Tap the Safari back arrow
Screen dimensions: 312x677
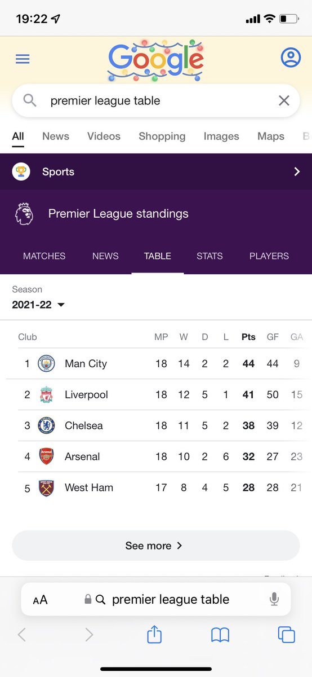point(21,635)
